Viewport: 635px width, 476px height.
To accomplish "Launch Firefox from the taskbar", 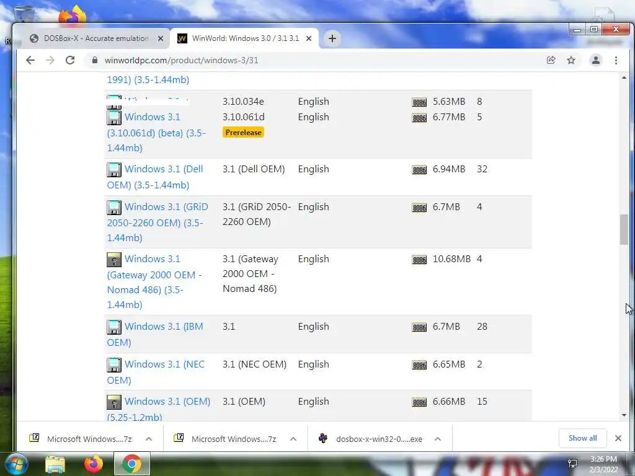I will point(94,464).
